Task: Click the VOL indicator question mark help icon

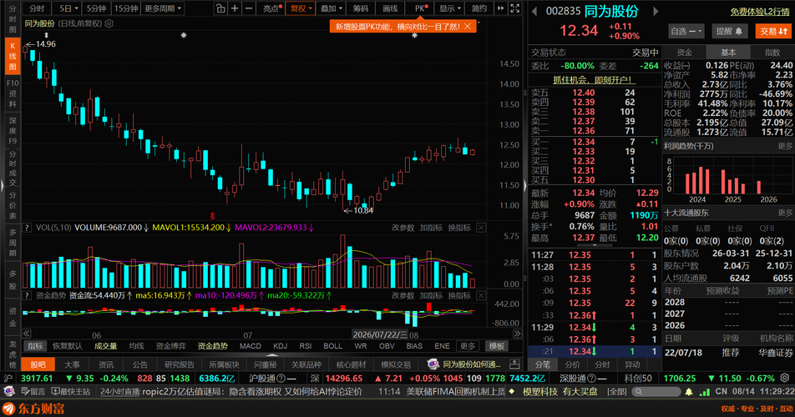Action: tap(27, 228)
